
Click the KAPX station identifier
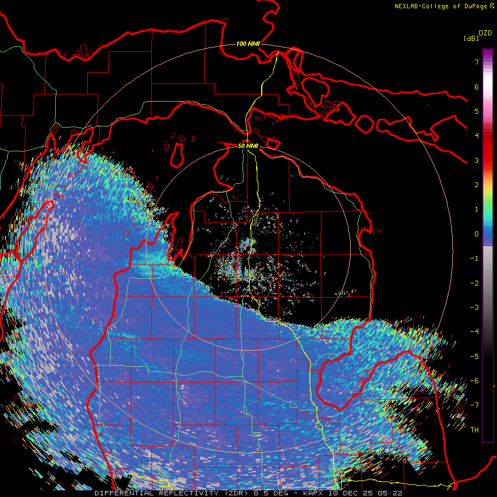pyautogui.click(x=314, y=493)
